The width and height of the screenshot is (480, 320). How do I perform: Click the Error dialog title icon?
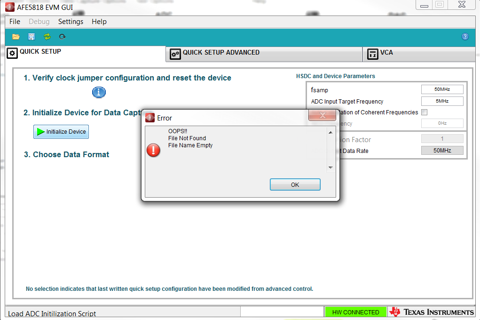[x=150, y=118]
